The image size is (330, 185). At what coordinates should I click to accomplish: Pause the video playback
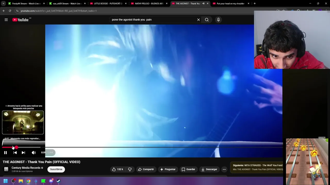[x=5, y=153]
